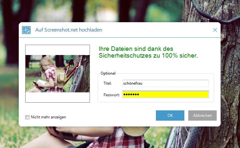Close the upload dialog with the X
The width and height of the screenshot is (240, 148).
pos(215,30)
